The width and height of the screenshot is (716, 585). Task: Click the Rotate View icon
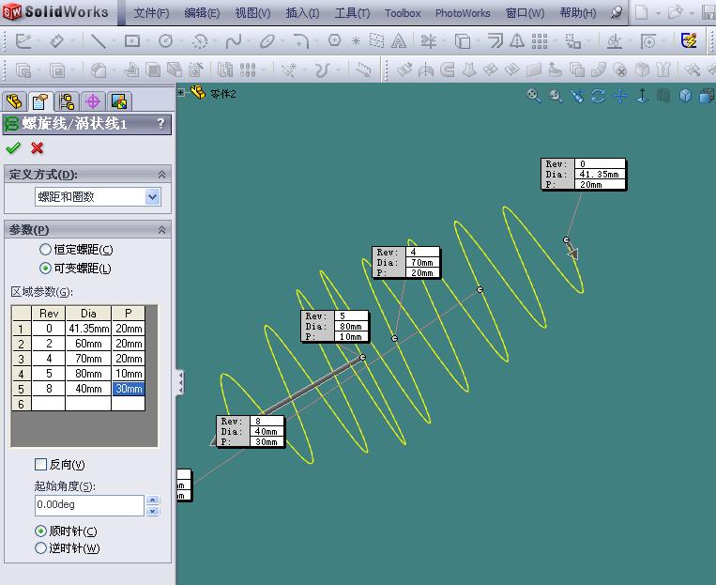598,96
